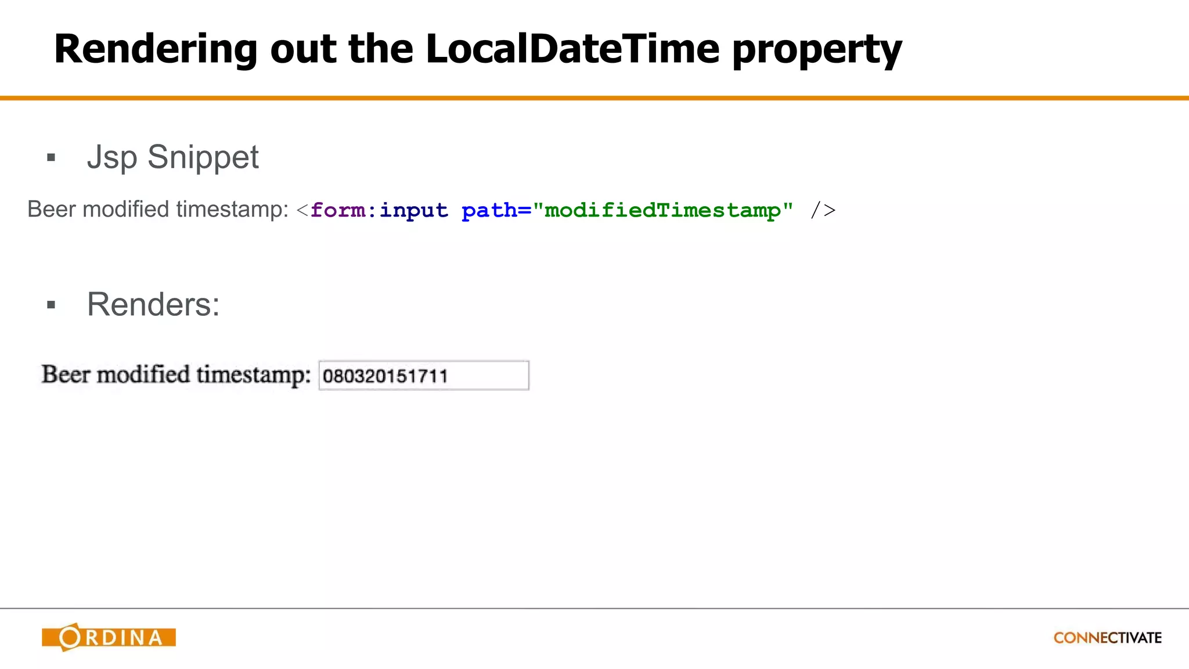1189x669 pixels.
Task: Click the "modifiedTimestamp" string value
Action: coord(663,210)
